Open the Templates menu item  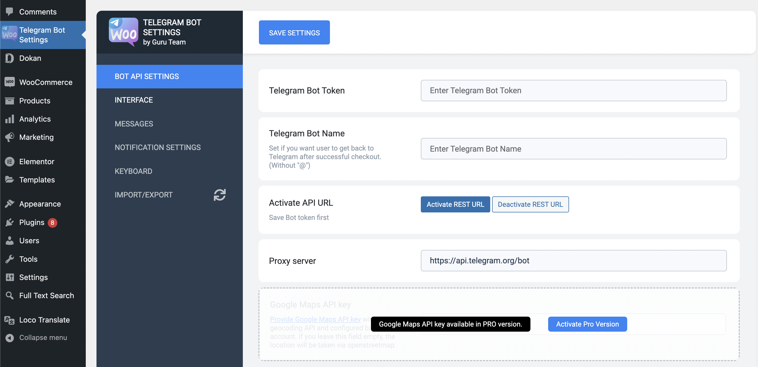(43, 180)
